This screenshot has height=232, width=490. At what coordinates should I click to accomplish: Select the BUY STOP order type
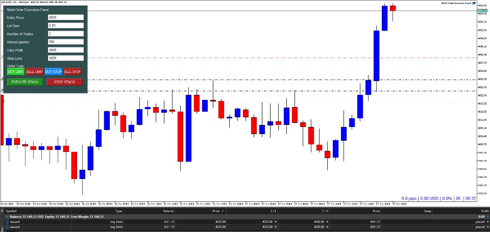(54, 71)
